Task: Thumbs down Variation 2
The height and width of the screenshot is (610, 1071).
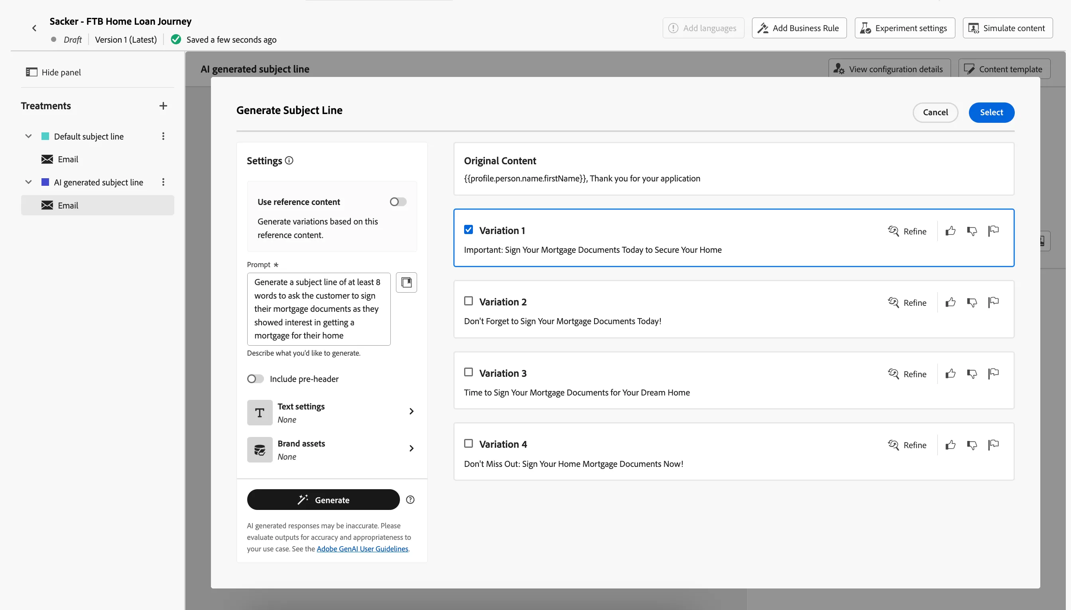Action: point(972,303)
